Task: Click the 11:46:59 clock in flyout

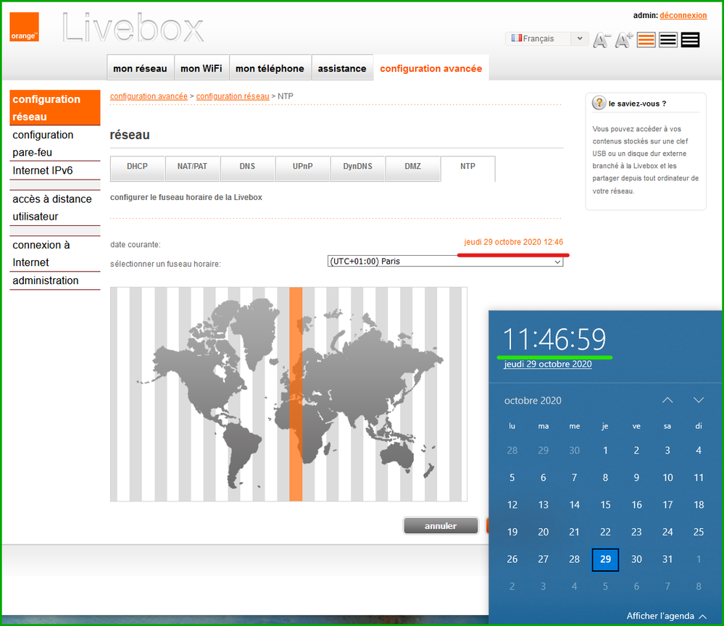Action: pyautogui.click(x=554, y=339)
